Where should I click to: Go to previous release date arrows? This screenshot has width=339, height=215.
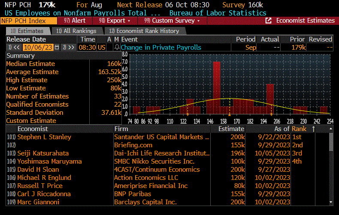(14, 48)
